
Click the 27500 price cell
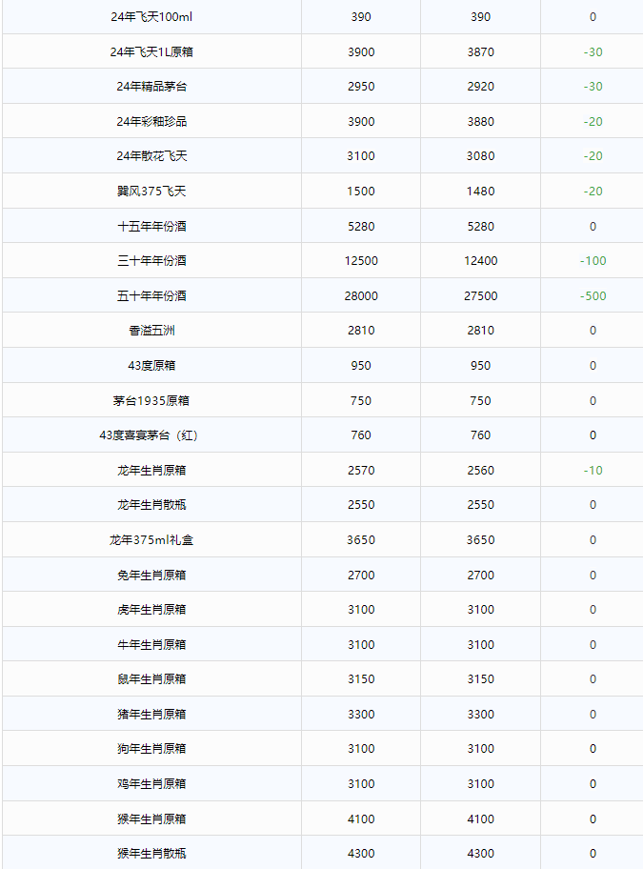coord(481,296)
